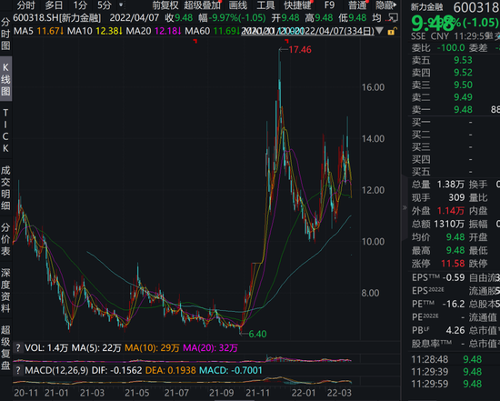500x401 pixels.
Task: Click the F9 deep data button
Action: point(329,5)
